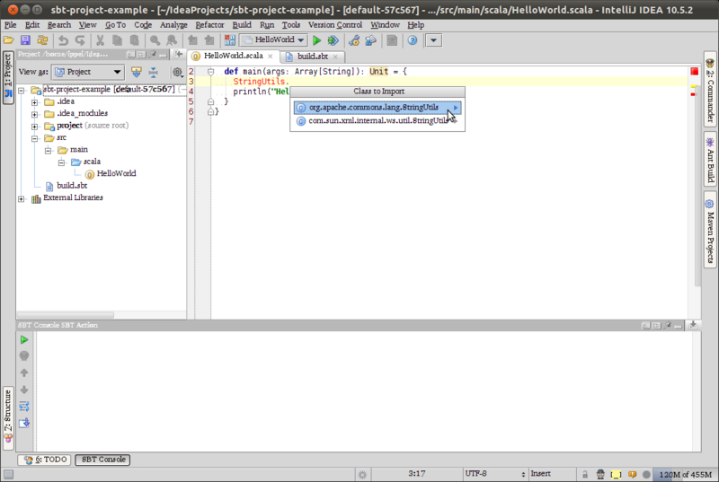The width and height of the screenshot is (719, 482).
Task: Click the Project panel horizontal scrollbar
Action: [66, 315]
